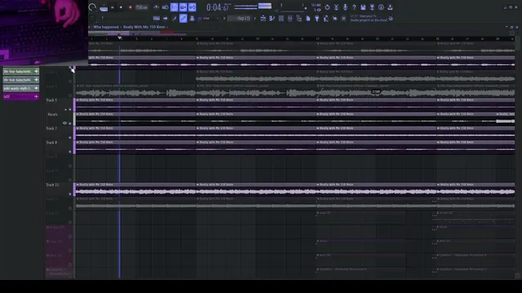522x293 pixels.
Task: Toggle the overdub recording button
Action: [183, 7]
